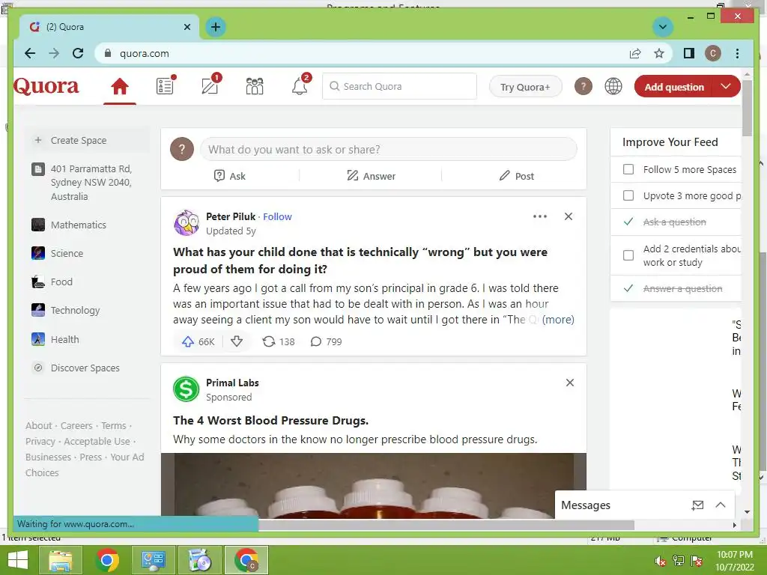Open Notifications bell icon

tap(300, 86)
